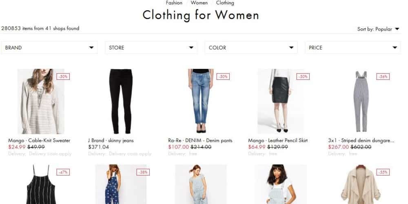Open the BRAND filter dropdown
Screen dimensions: 408x204
click(49, 48)
